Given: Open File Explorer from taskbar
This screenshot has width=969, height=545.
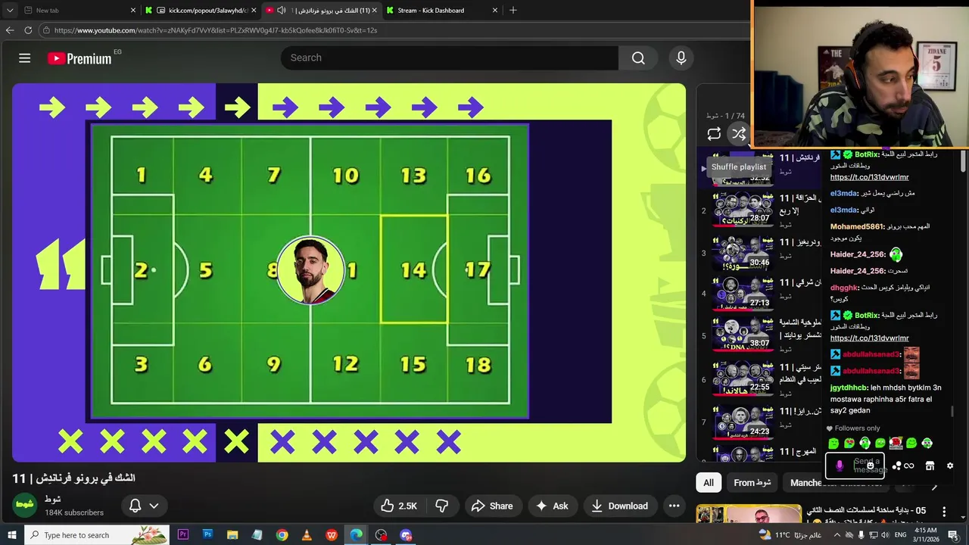Looking at the screenshot, I should (x=232, y=535).
